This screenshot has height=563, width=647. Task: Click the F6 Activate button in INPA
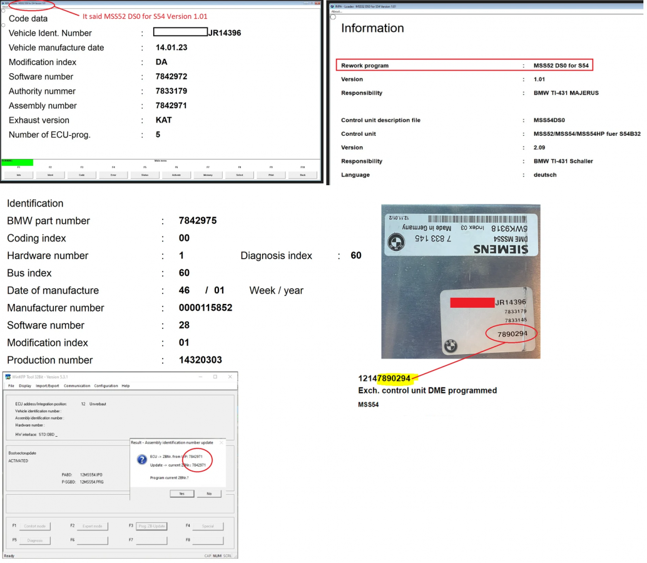click(x=176, y=175)
